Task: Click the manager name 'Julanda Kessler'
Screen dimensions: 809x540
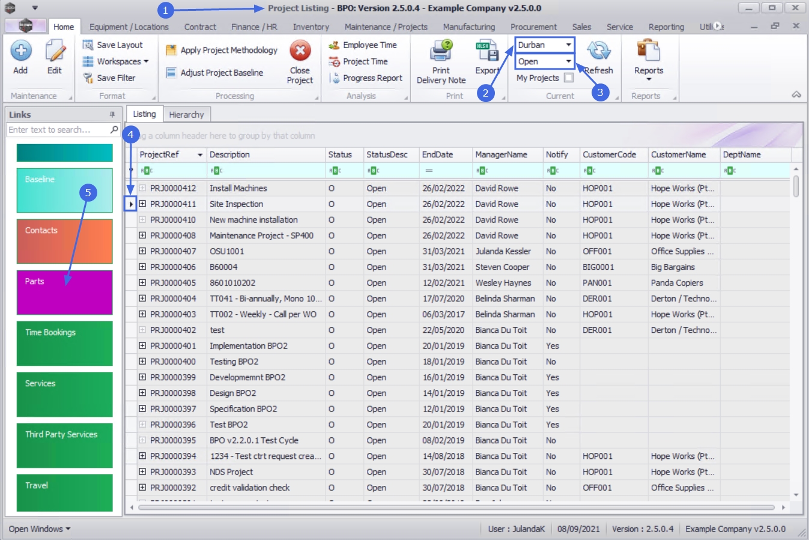Action: point(503,251)
